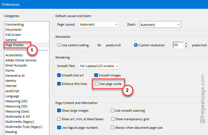Uncheck Show large images

coord(59,111)
